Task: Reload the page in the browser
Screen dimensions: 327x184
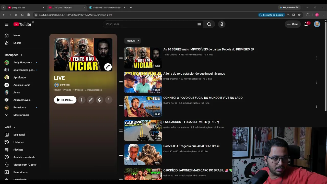Action: tap(16, 15)
